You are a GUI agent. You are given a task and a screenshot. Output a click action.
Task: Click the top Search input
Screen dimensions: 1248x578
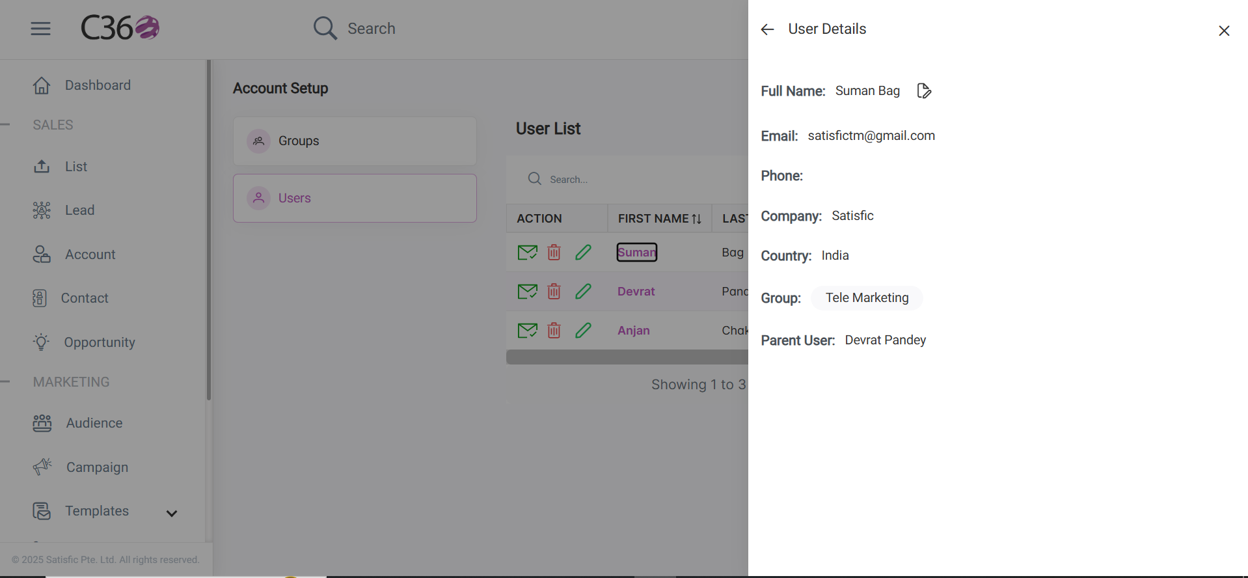click(x=371, y=29)
